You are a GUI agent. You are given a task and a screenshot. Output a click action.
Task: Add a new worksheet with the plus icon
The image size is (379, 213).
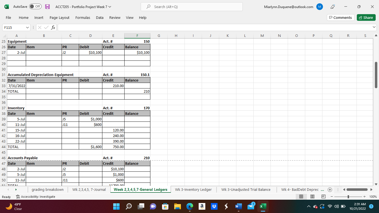point(330,190)
